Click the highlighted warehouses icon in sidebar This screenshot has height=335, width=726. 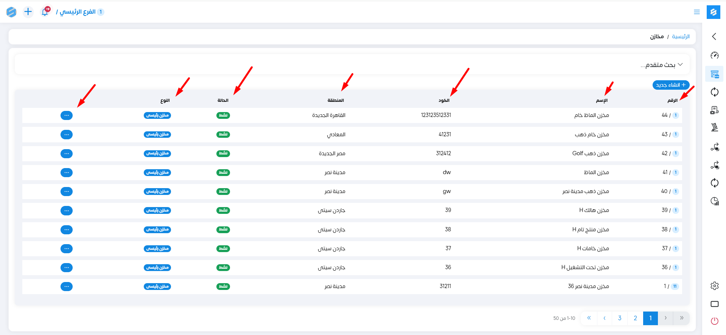(714, 74)
